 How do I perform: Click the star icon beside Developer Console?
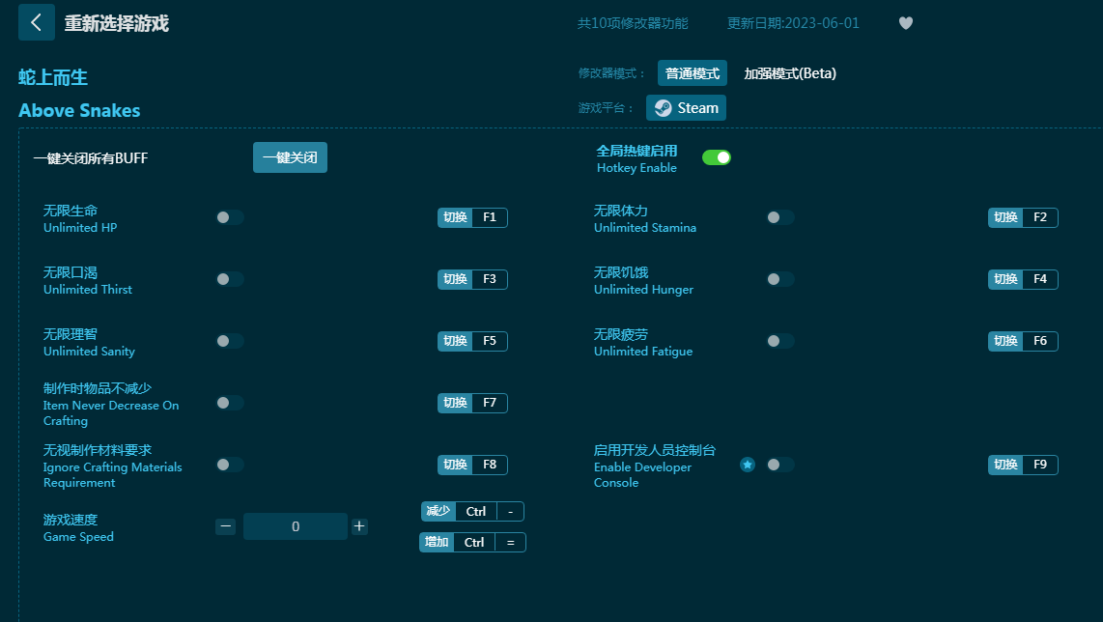(747, 465)
